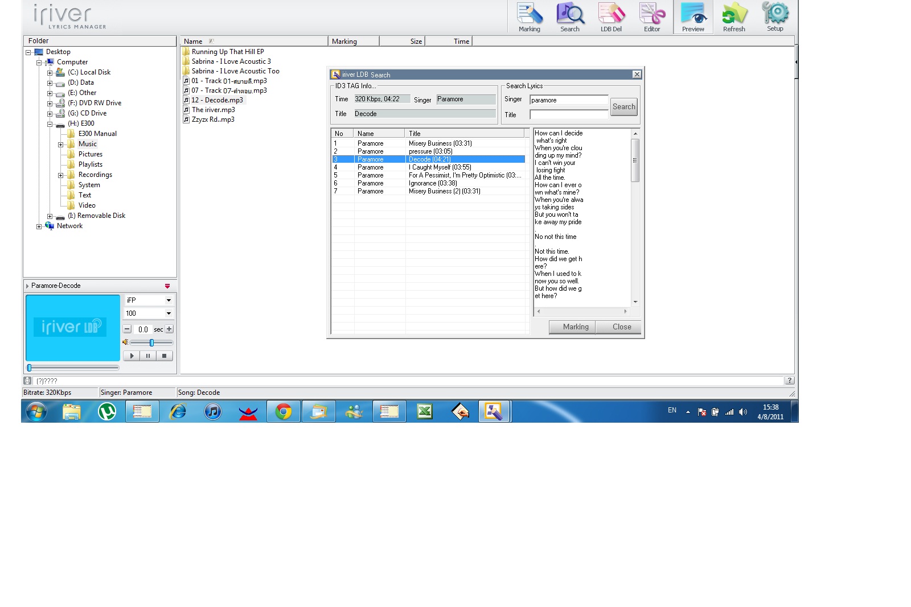Expand the Paramore-Decode panel triangle
This screenshot has width=911, height=607.
click(x=27, y=286)
